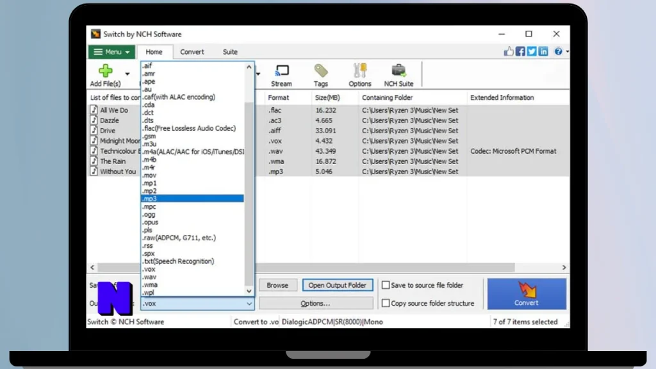Select .wav in the format list
656x369 pixels.
tap(192, 277)
